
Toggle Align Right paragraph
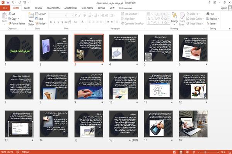[97, 22]
